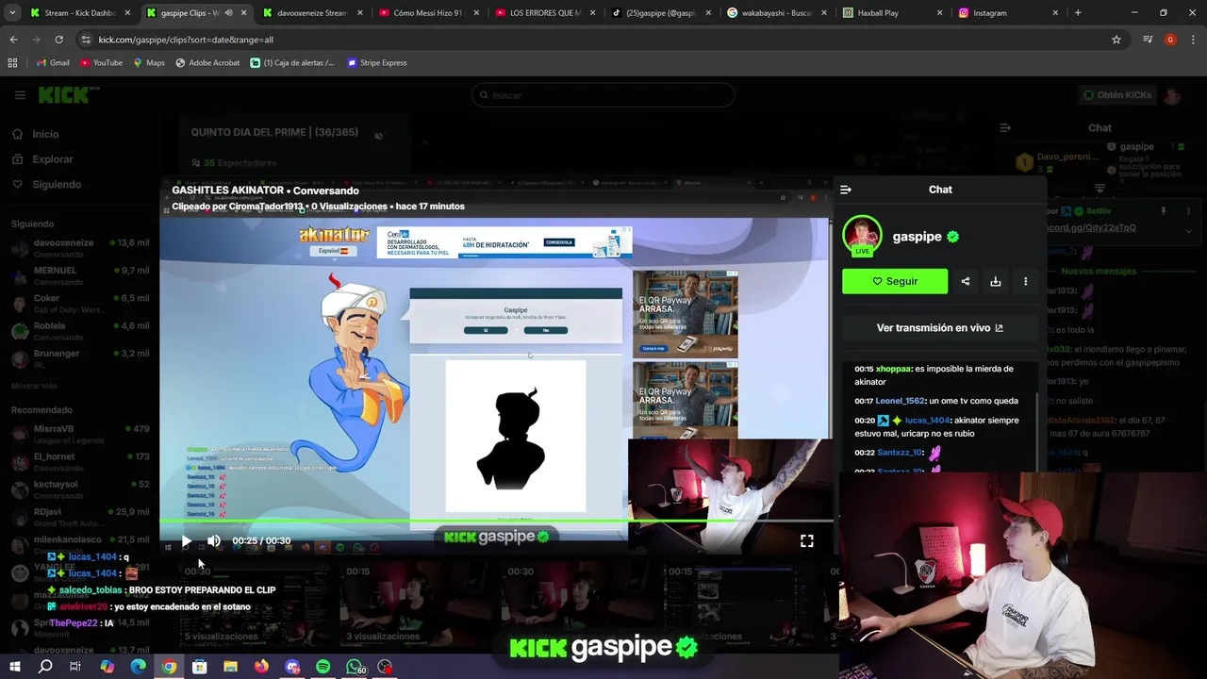Viewport: 1207px width, 679px height.
Task: Open Firefox from the taskbar
Action: tap(261, 667)
